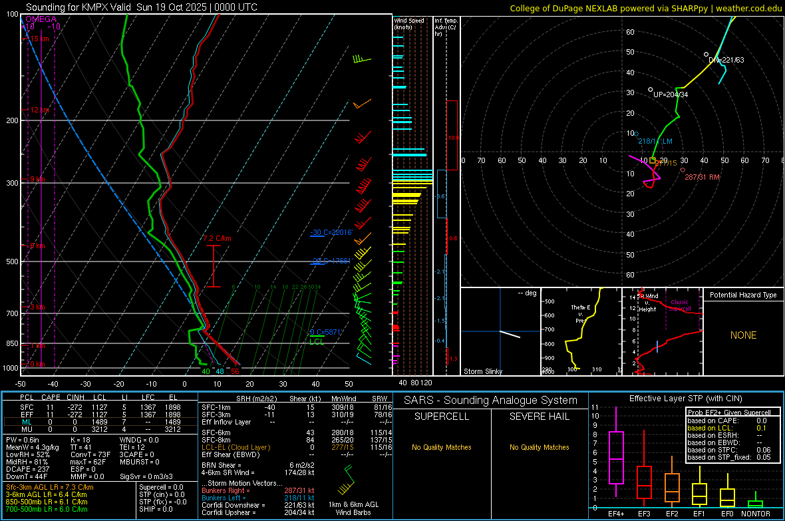Click the Storm Slinky panel label
The width and height of the screenshot is (785, 521).
pyautogui.click(x=482, y=371)
